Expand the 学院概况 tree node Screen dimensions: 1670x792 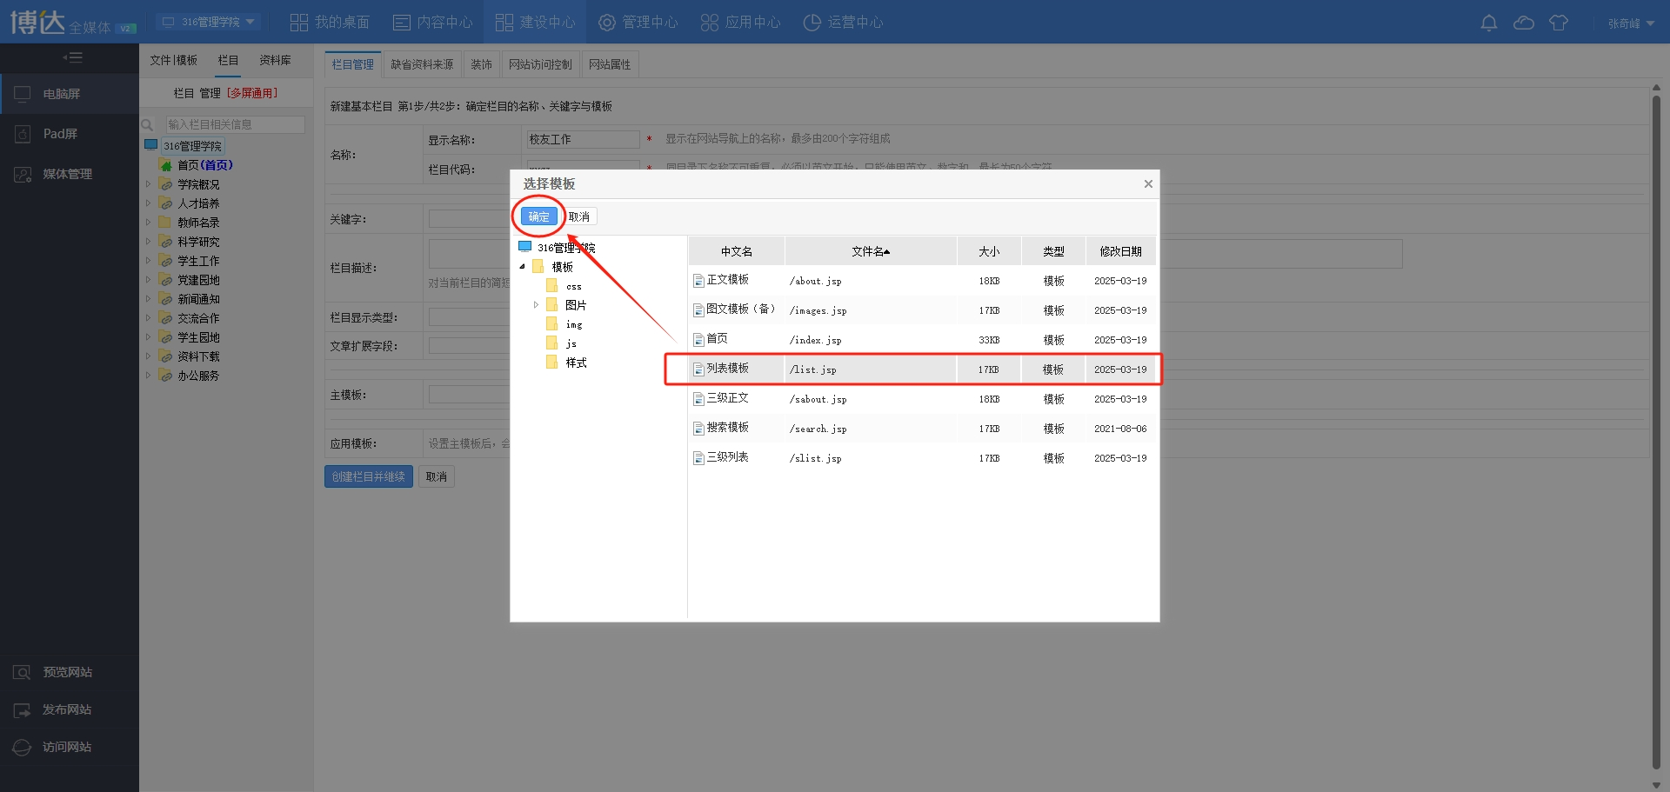(148, 184)
